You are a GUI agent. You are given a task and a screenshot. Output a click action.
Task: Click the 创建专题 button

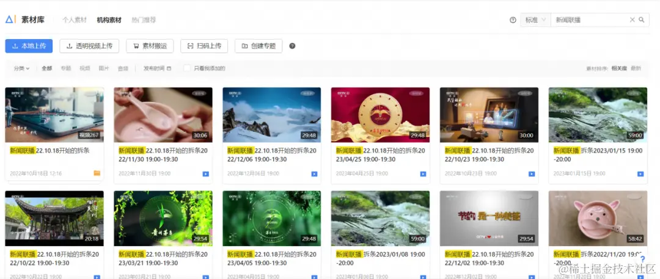[258, 46]
